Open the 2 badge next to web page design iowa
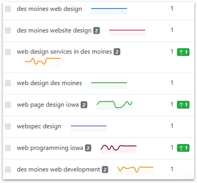The width and height of the screenshot is (197, 183). (84, 105)
